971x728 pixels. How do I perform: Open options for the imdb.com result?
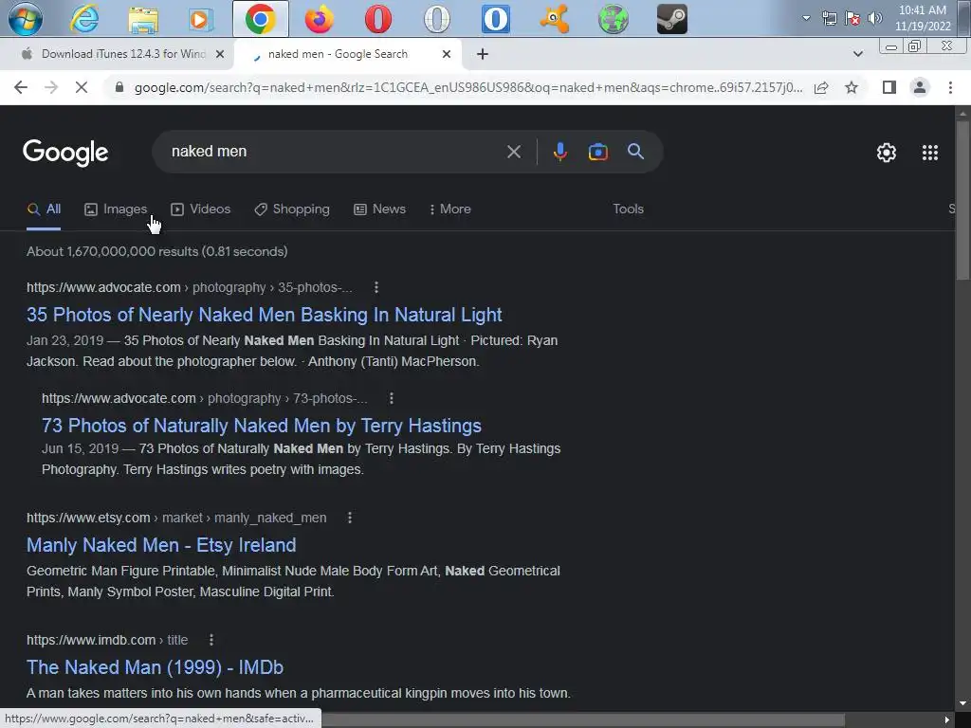(x=211, y=640)
